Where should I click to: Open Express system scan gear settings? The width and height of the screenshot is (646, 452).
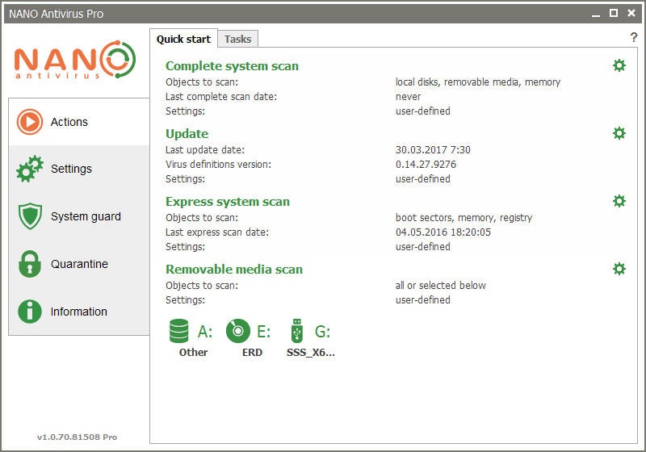pyautogui.click(x=619, y=201)
